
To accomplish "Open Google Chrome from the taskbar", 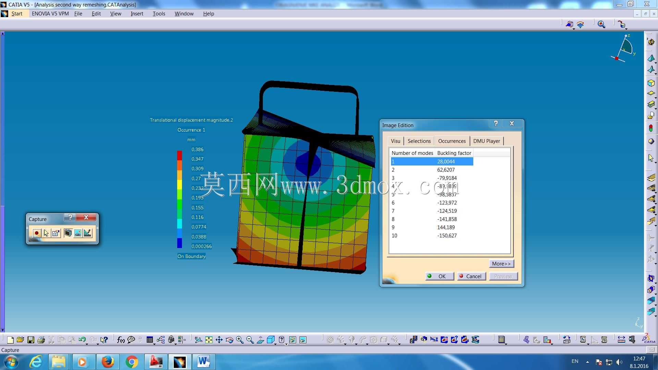I will [132, 362].
